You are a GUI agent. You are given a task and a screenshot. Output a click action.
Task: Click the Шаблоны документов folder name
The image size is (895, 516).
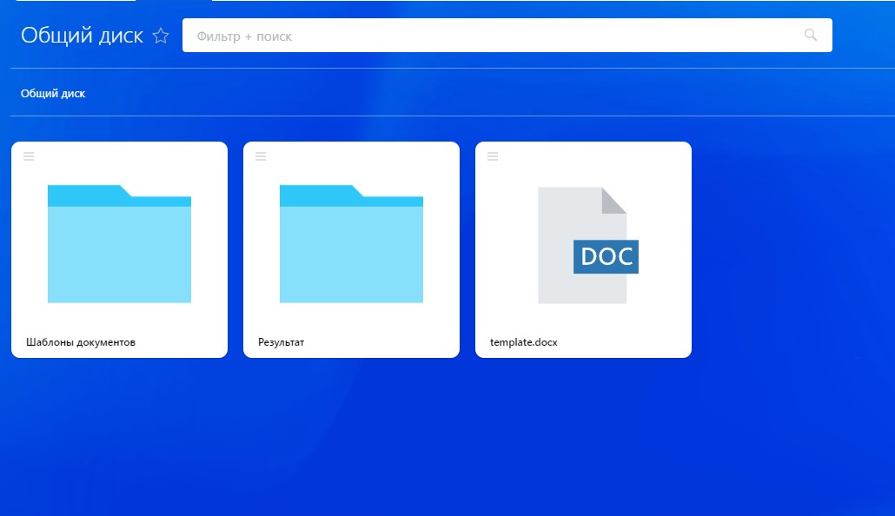81,342
